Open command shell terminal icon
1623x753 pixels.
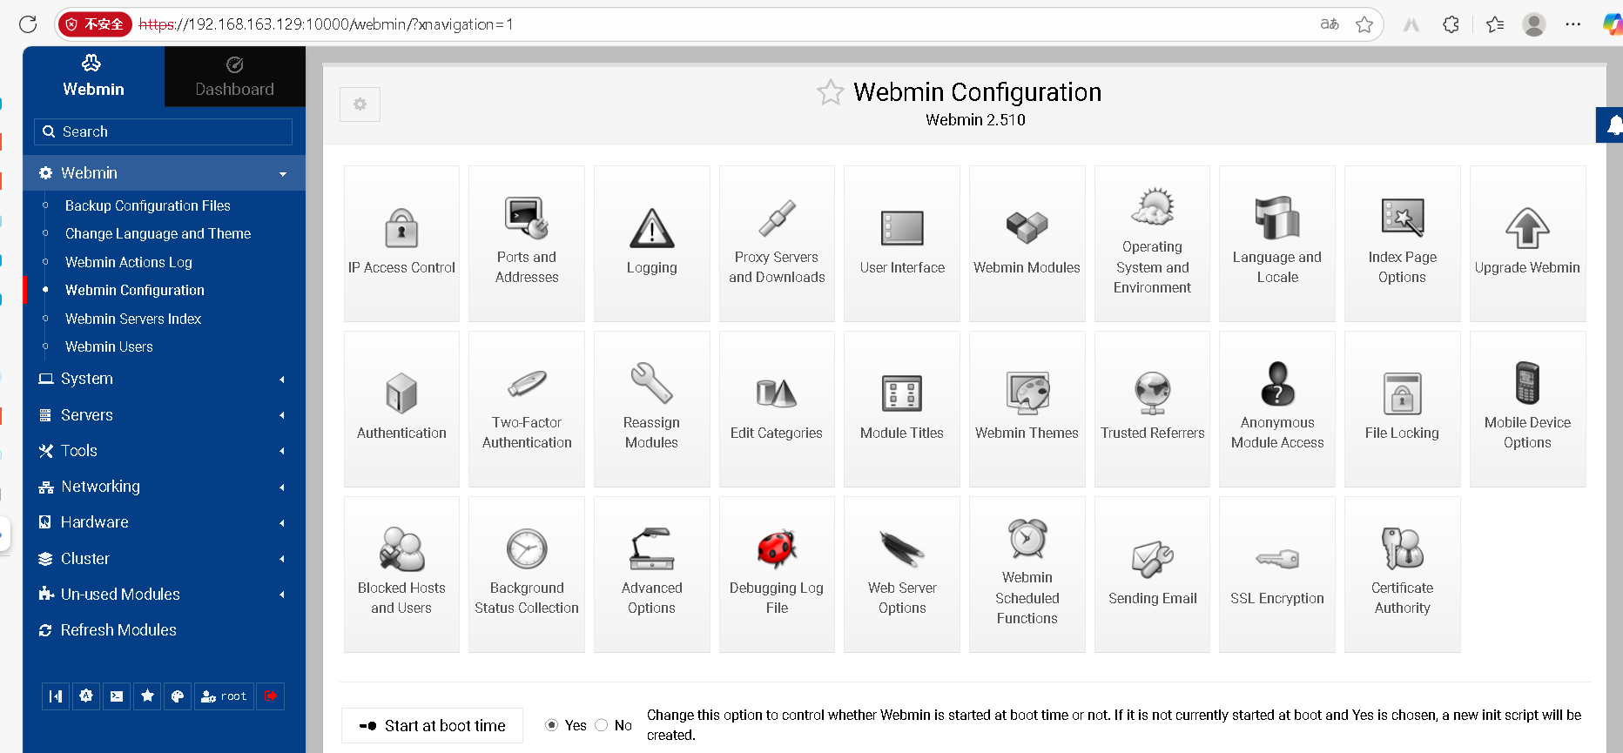pos(117,696)
